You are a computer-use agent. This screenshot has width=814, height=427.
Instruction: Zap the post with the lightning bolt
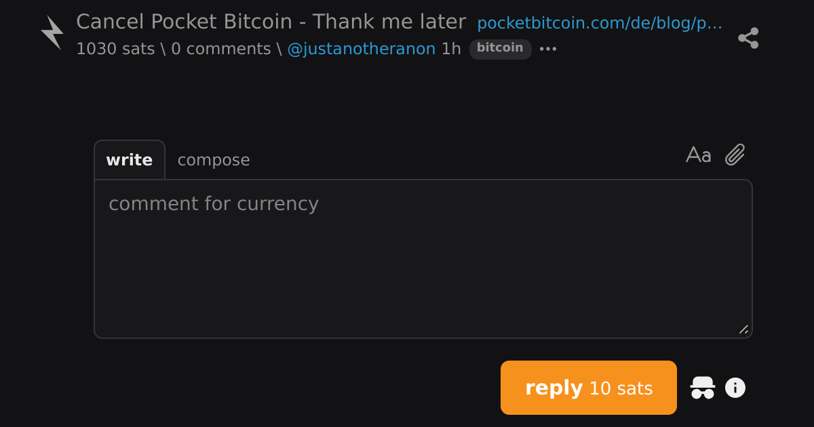pyautogui.click(x=52, y=33)
